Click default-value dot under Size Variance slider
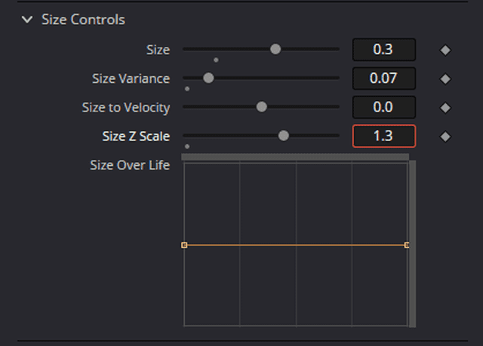483x346 pixels. pos(187,89)
